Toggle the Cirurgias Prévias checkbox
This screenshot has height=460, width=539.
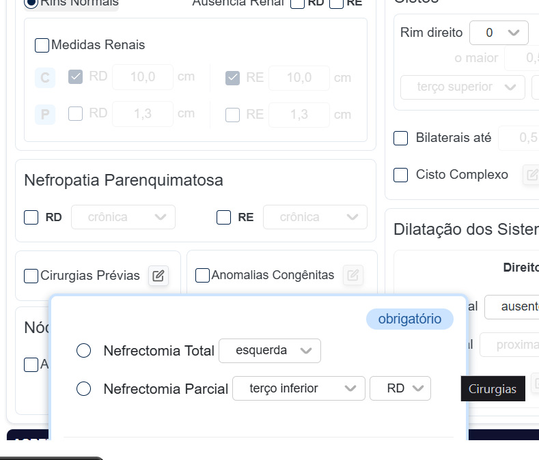(x=31, y=276)
